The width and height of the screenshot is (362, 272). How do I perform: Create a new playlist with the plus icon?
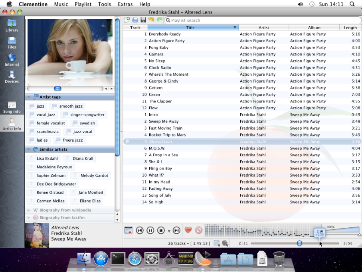click(x=128, y=20)
